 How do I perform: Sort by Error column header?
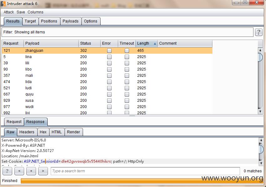(109, 43)
